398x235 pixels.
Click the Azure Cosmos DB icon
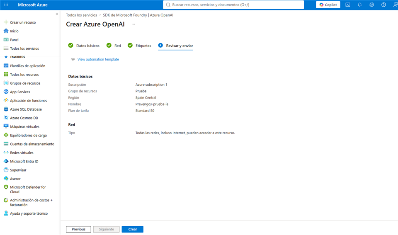(6, 118)
